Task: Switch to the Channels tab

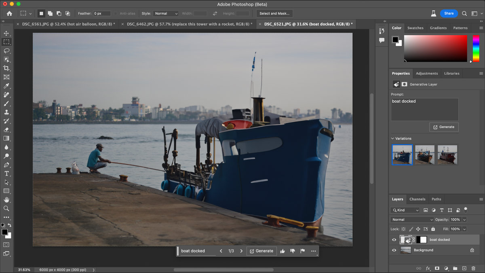Action: [x=417, y=199]
